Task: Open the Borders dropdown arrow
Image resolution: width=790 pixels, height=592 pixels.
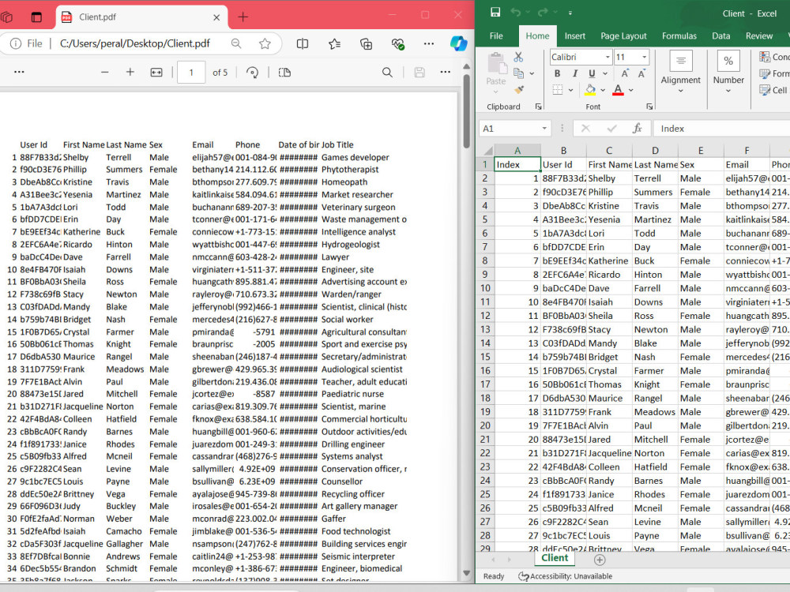Action: click(x=571, y=90)
